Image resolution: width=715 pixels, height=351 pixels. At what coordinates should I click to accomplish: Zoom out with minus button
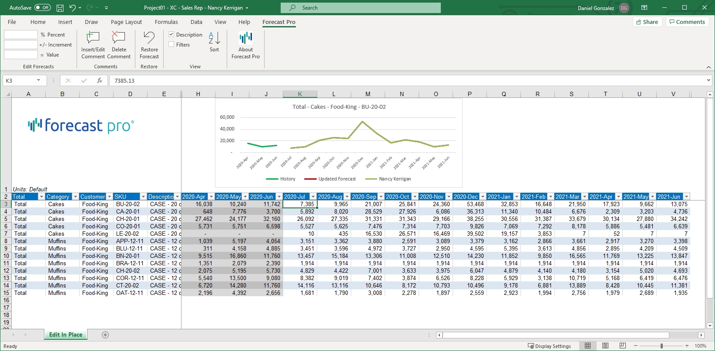636,346
